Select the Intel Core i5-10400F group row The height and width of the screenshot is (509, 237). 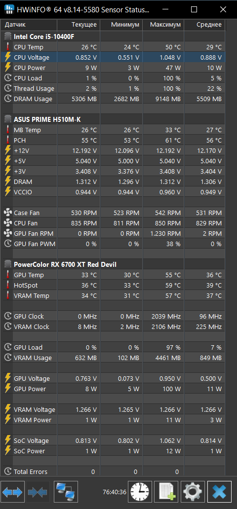click(x=114, y=36)
